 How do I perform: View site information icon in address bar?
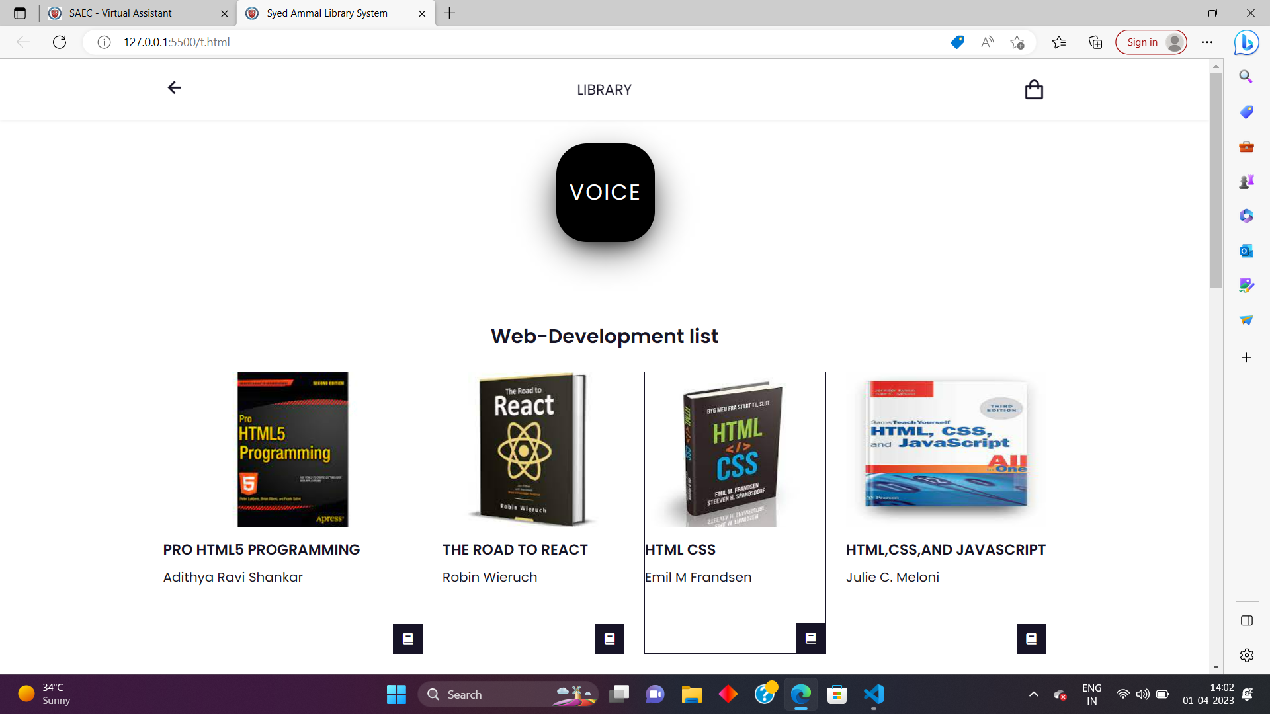point(104,42)
